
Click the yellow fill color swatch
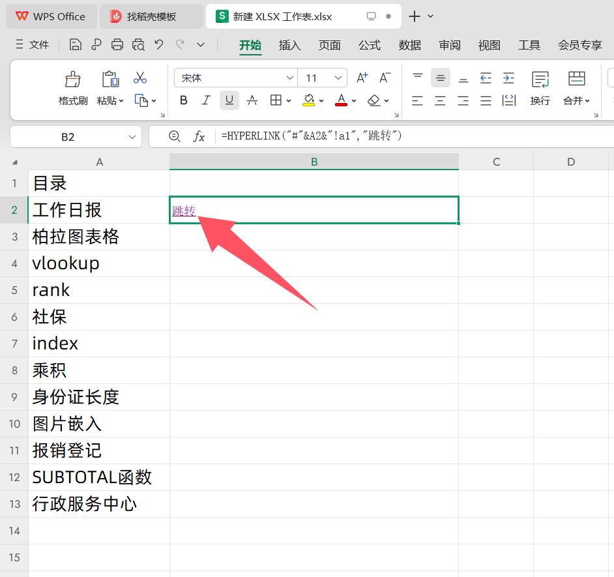tap(309, 100)
